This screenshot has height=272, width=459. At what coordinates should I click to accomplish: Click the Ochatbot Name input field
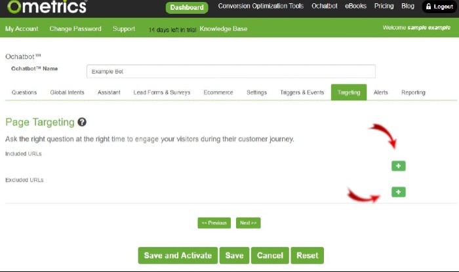(x=231, y=71)
